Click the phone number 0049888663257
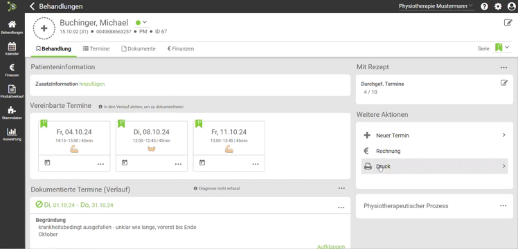The image size is (518, 249). coord(114,32)
